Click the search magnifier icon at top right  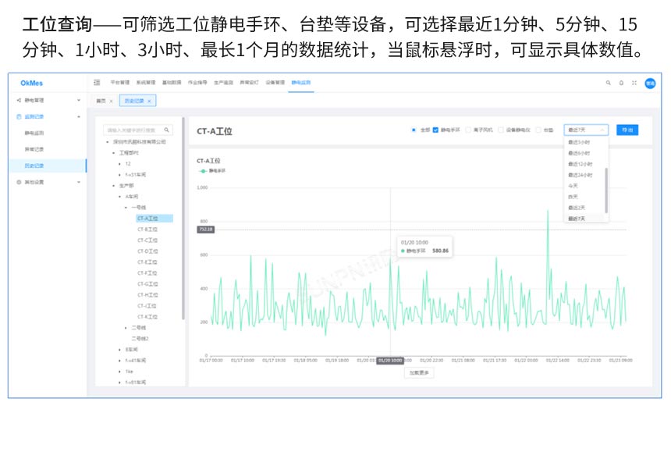coord(609,83)
